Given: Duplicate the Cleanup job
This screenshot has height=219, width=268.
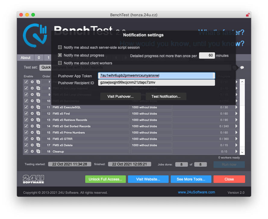Looking at the screenshot, I should (38, 151).
